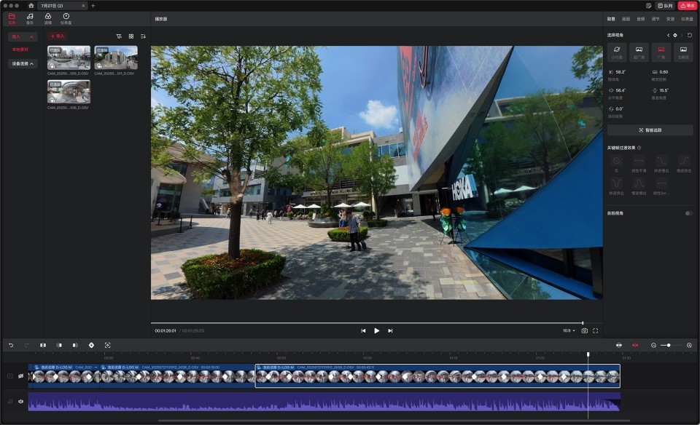Undo the last edit in timeline toolbar
700x425 pixels.
[x=11, y=345]
